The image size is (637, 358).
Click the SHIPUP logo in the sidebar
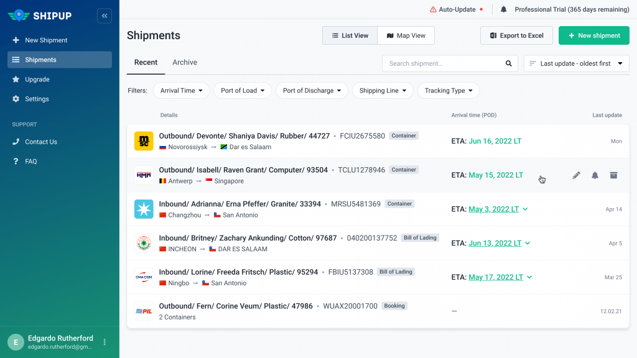41,15
